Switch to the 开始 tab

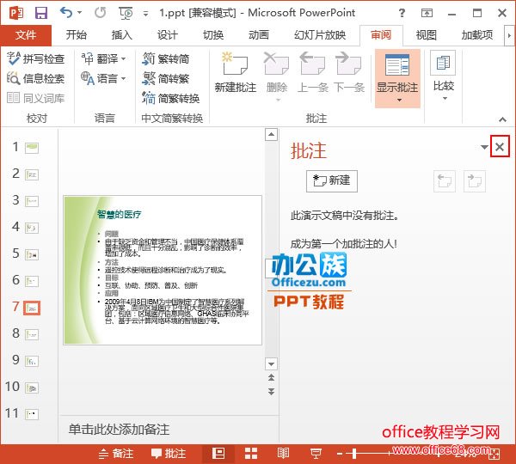click(x=76, y=35)
